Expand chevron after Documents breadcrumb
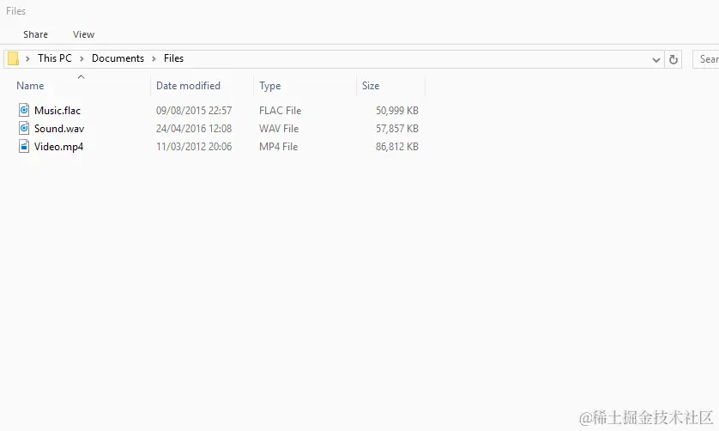Image resolution: width=719 pixels, height=431 pixels. [154, 58]
